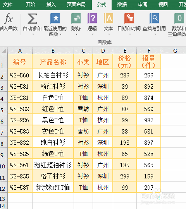Image resolution: width=186 pixels, height=209 pixels.
Task: Select row 13 header
Action: click(x=4, y=197)
